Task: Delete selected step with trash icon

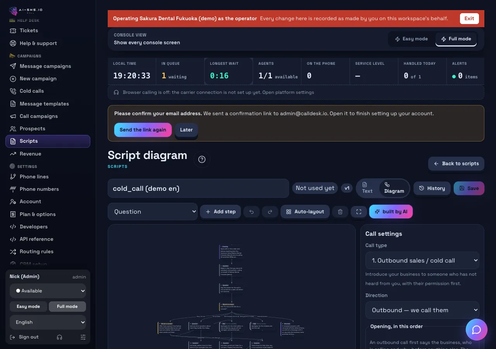Action: [x=340, y=212]
